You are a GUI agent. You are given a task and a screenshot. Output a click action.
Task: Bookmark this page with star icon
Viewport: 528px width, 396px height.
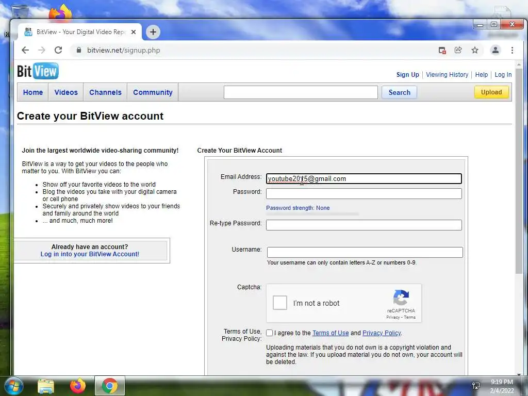(475, 50)
